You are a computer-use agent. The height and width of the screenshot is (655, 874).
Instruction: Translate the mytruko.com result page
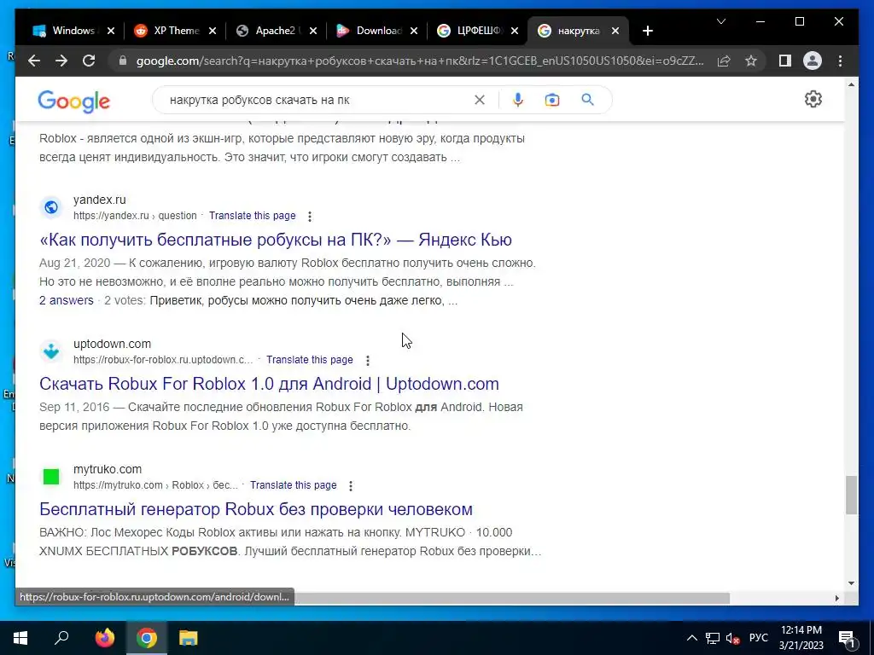click(294, 485)
